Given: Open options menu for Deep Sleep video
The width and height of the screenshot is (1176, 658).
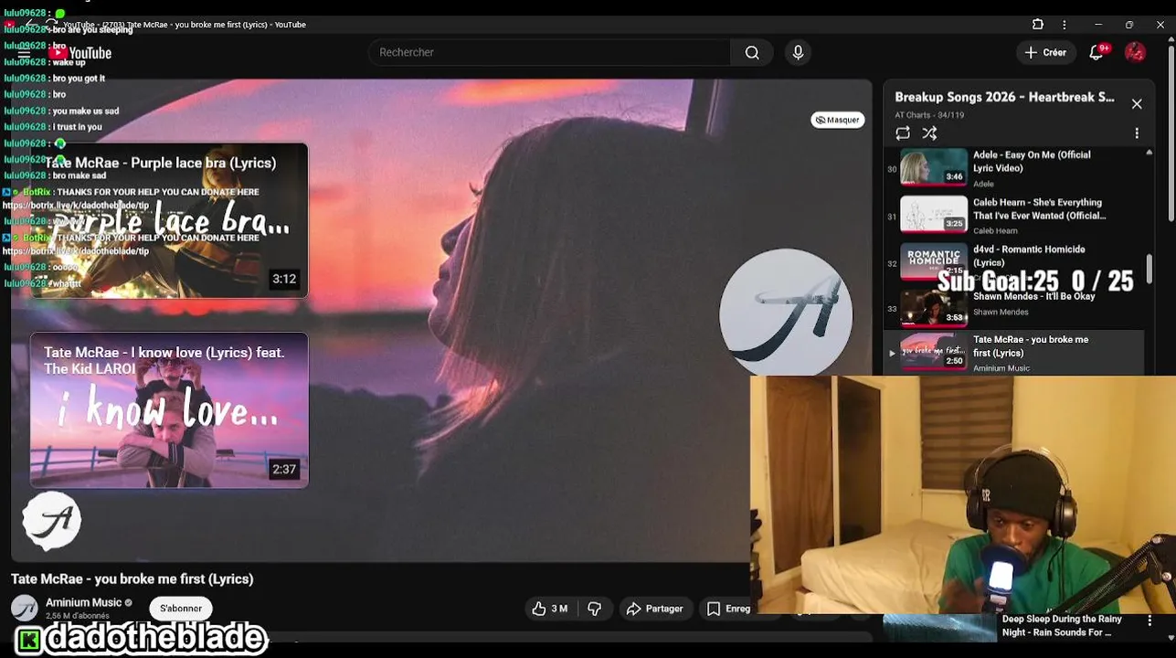Looking at the screenshot, I should click(x=1150, y=622).
